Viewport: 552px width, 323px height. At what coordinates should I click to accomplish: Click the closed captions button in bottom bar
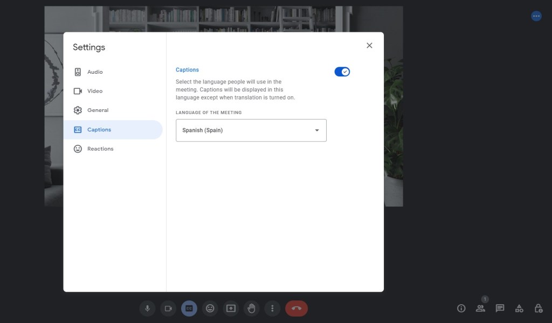(189, 308)
